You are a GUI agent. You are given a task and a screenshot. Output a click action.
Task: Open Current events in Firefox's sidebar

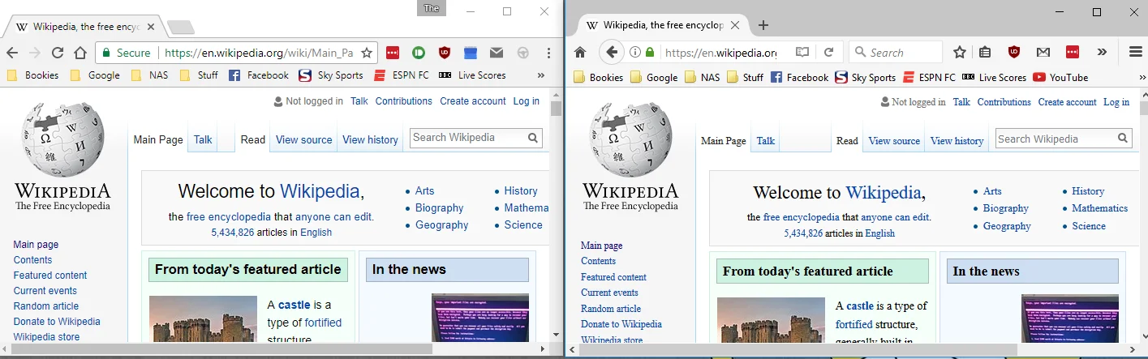609,293
